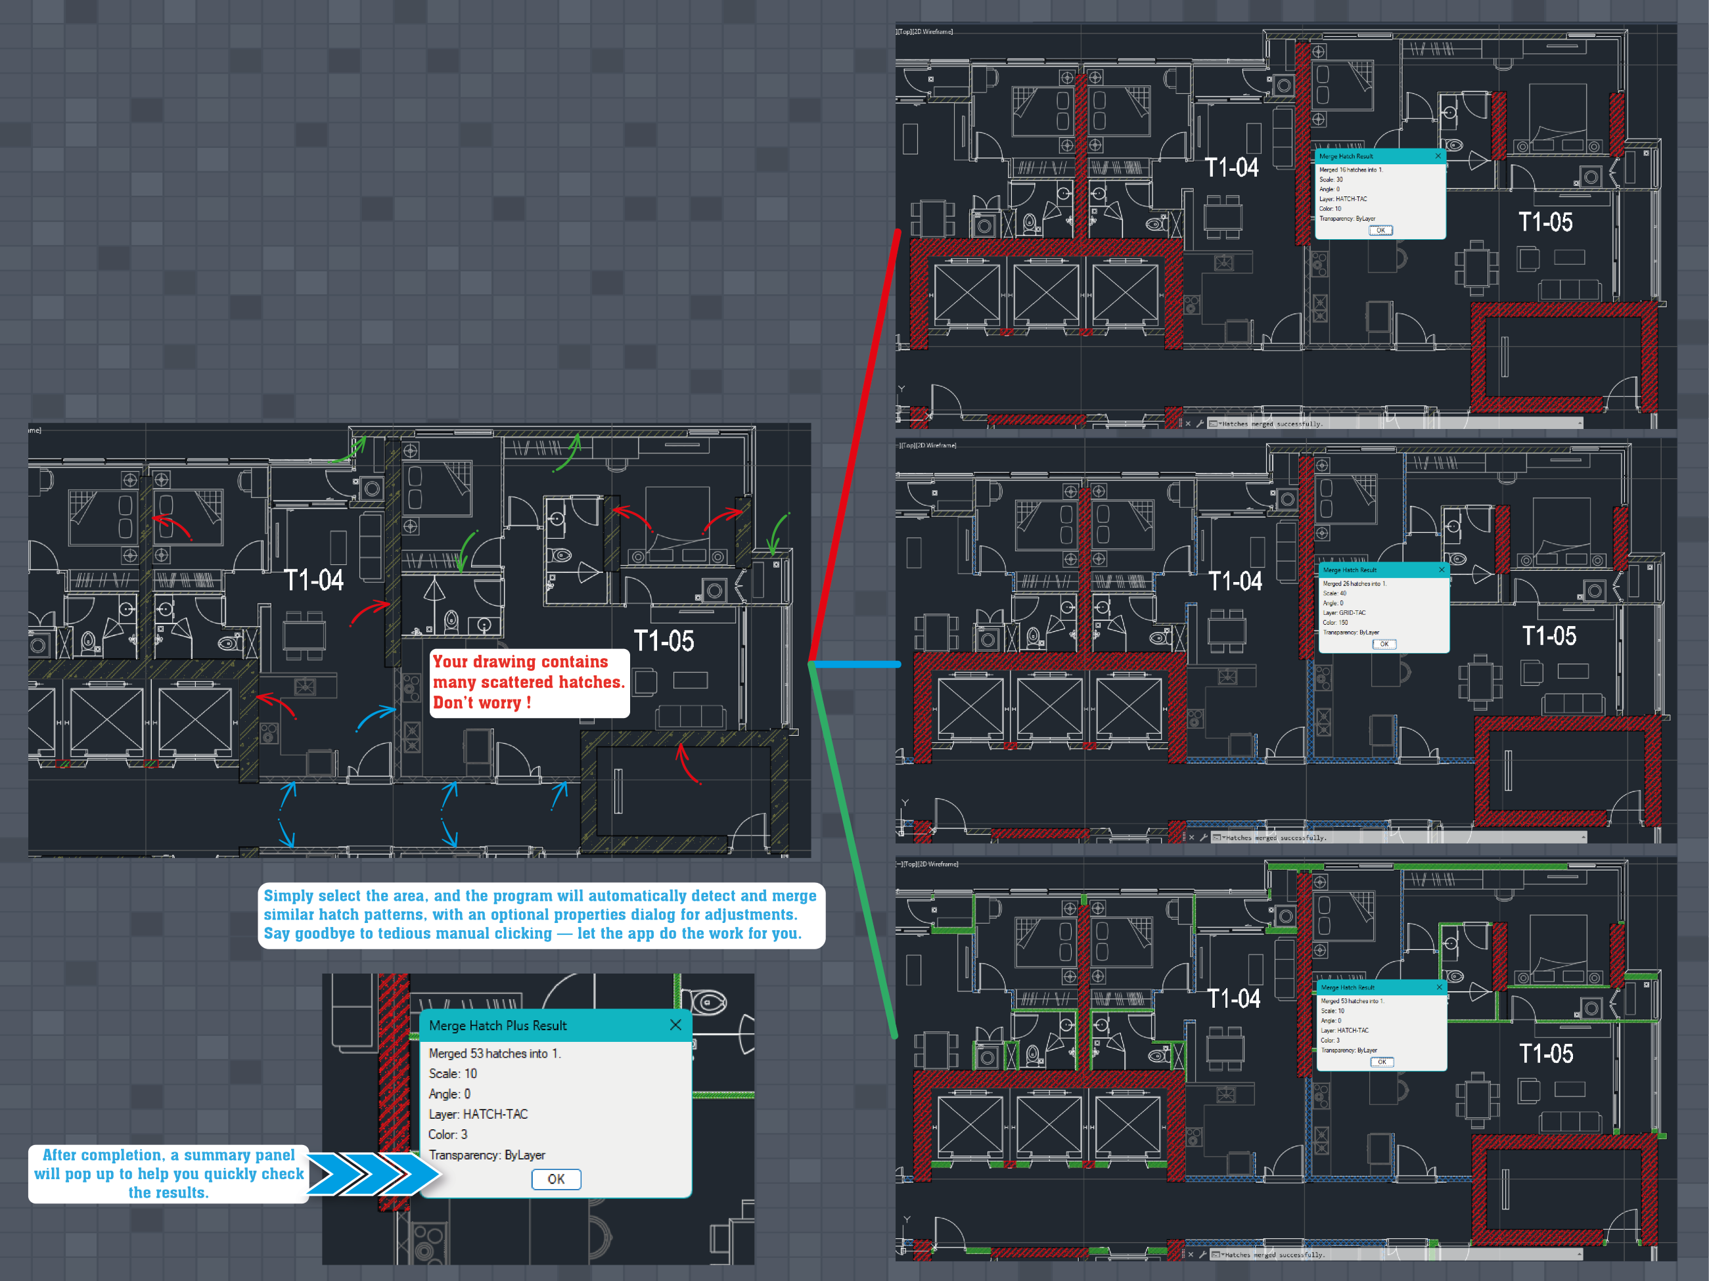Close the Merge Hatch Plus Result dialog
Screen dimensions: 1709x1281
click(x=675, y=1025)
